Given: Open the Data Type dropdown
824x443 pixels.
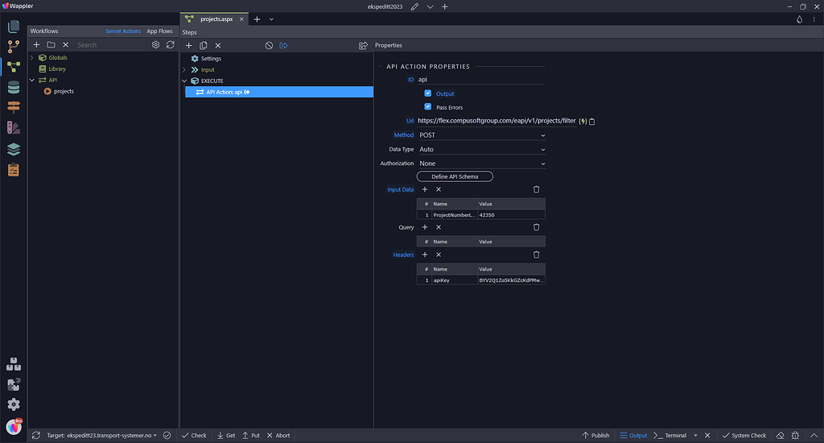Looking at the screenshot, I should pos(481,149).
